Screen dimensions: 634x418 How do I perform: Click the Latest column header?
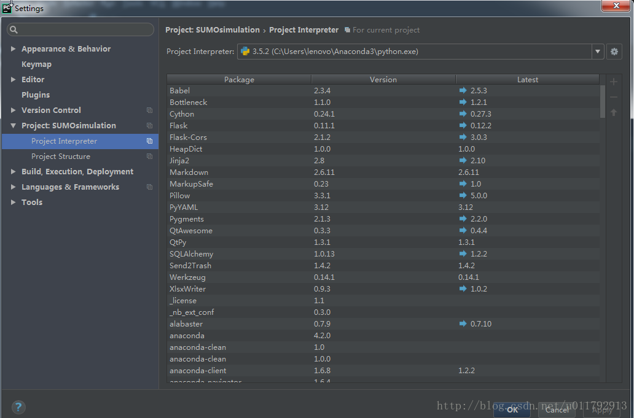click(x=528, y=80)
